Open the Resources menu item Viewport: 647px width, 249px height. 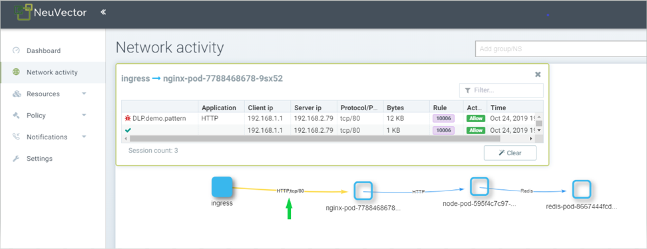(x=43, y=94)
